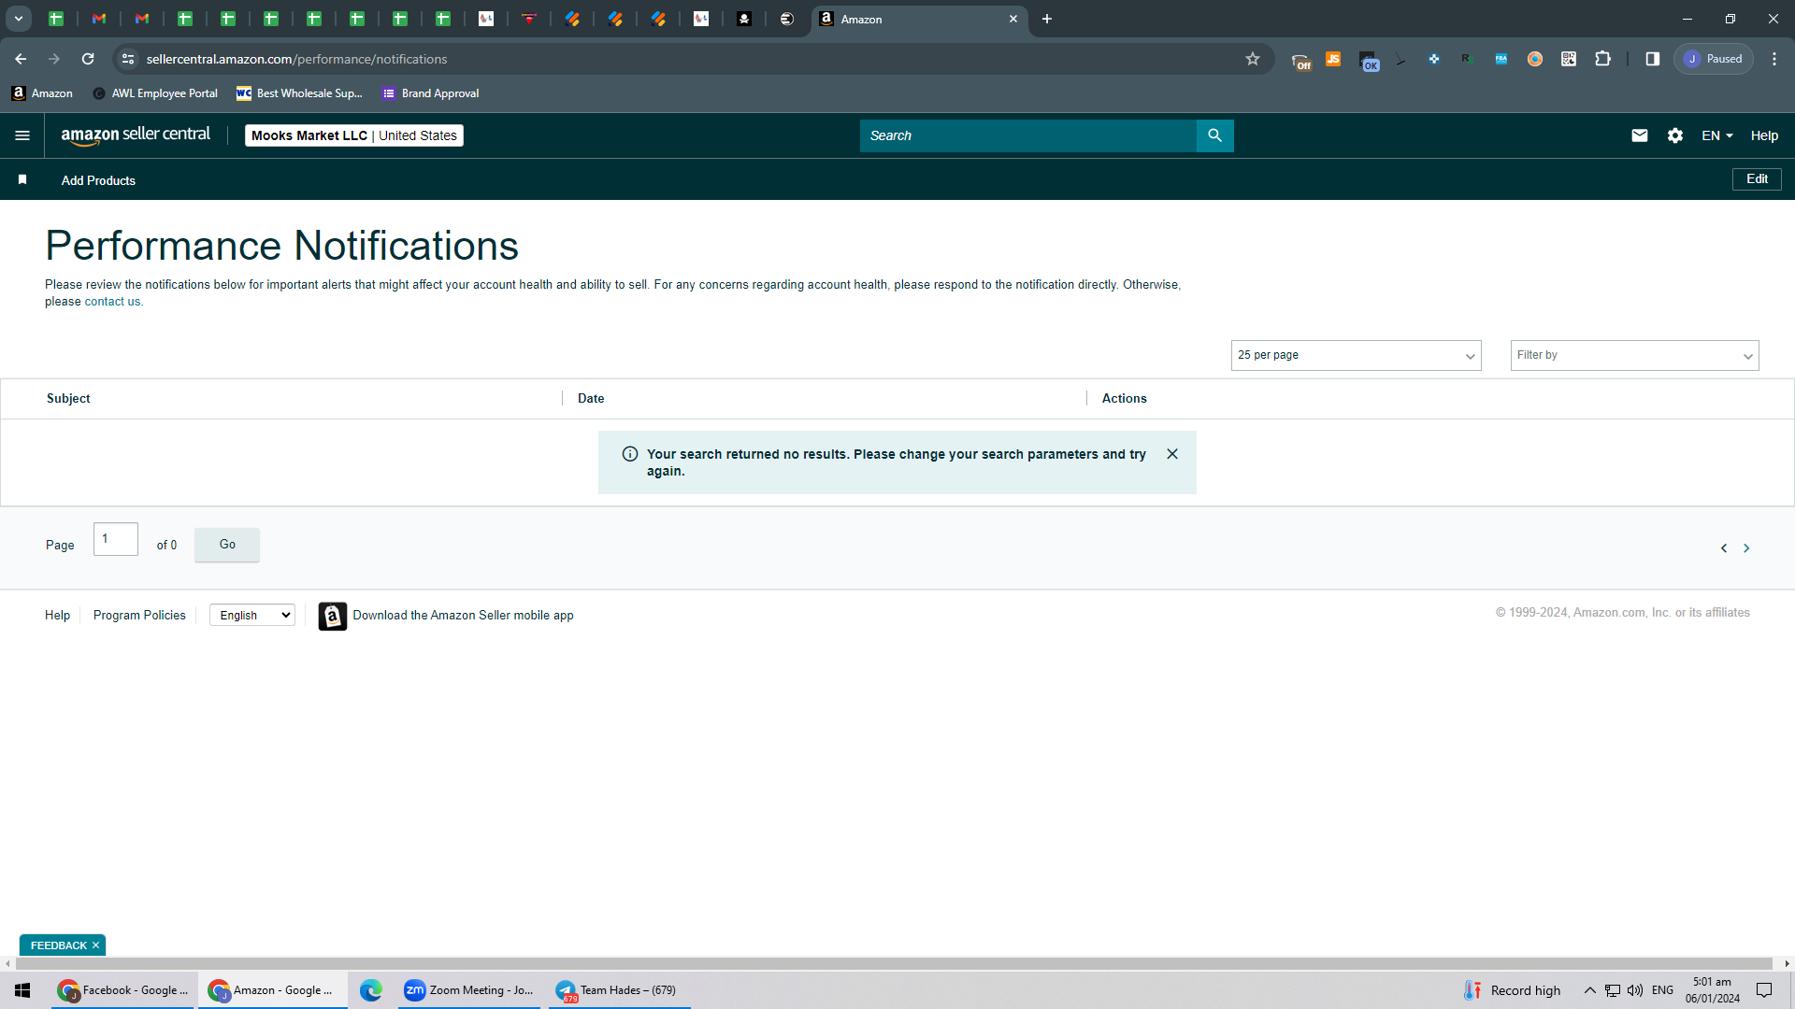Switch to the first Gmail tab
The width and height of the screenshot is (1795, 1009).
click(x=99, y=19)
